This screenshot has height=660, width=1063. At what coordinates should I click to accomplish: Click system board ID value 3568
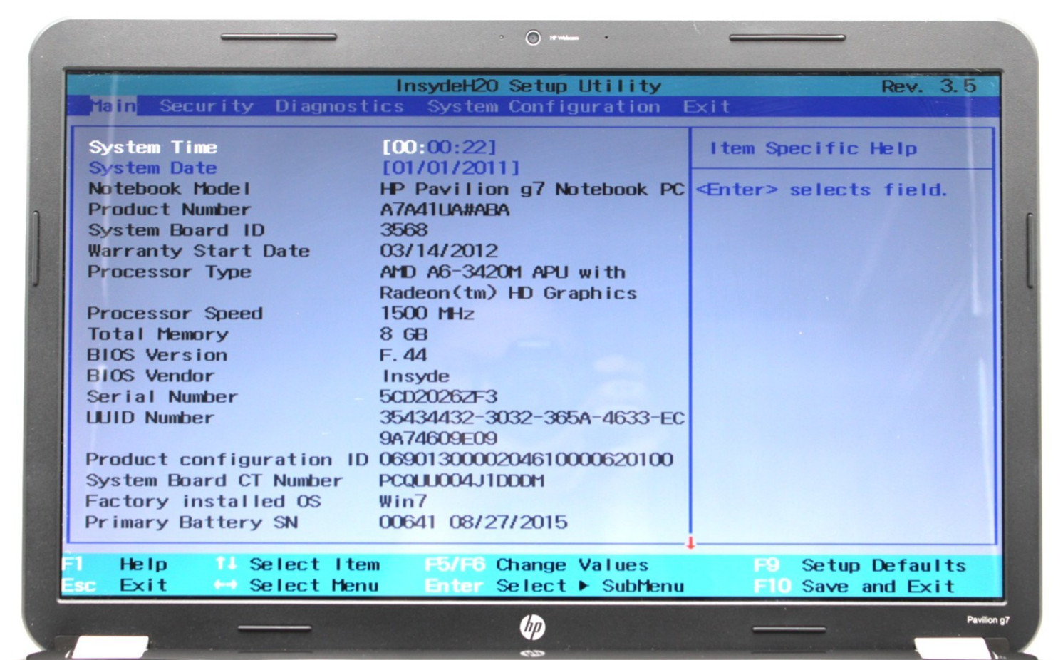tap(404, 230)
